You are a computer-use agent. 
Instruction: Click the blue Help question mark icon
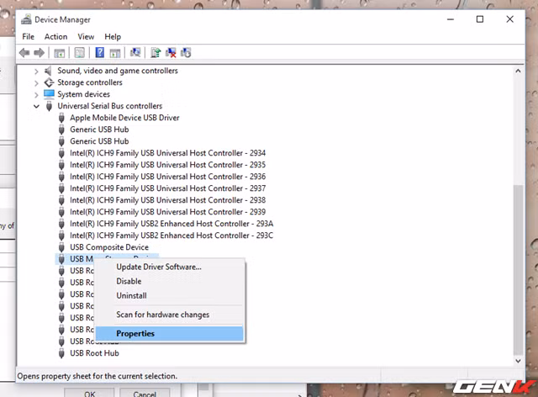point(99,53)
